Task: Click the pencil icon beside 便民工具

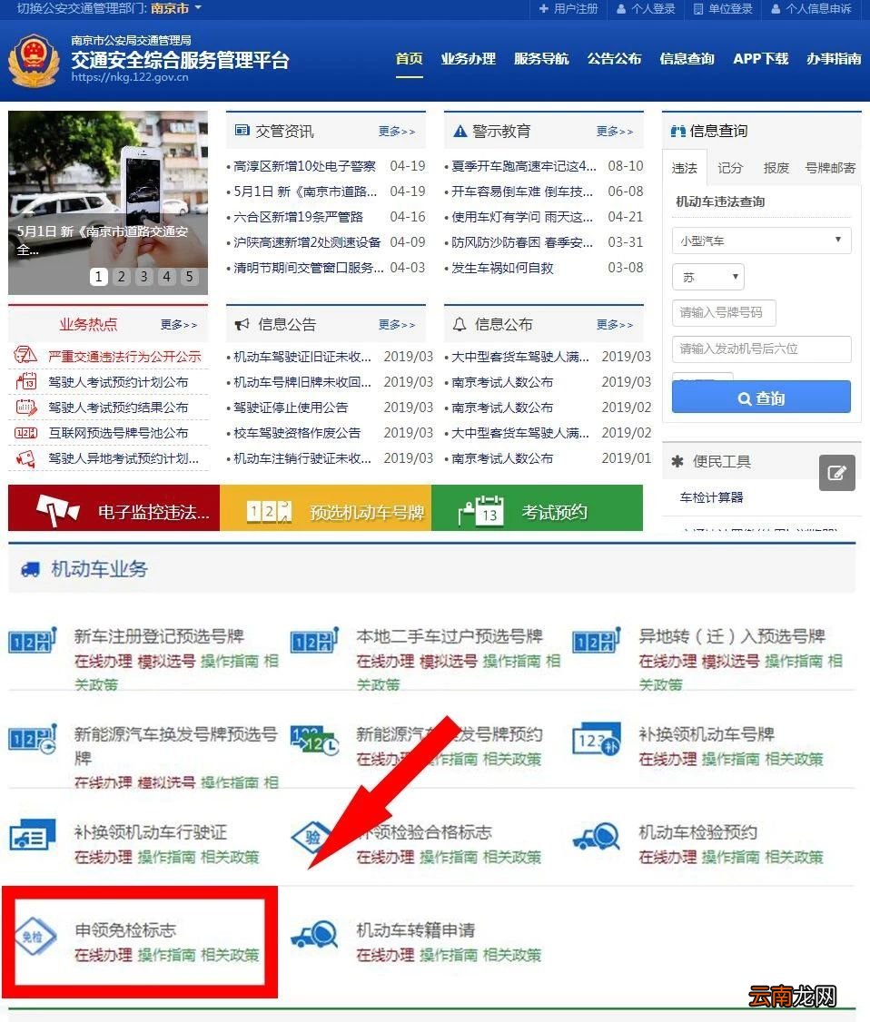Action: 836,473
